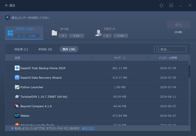Open the support headset icon in title bar
This screenshot has width=196, height=136.
coord(161,6)
